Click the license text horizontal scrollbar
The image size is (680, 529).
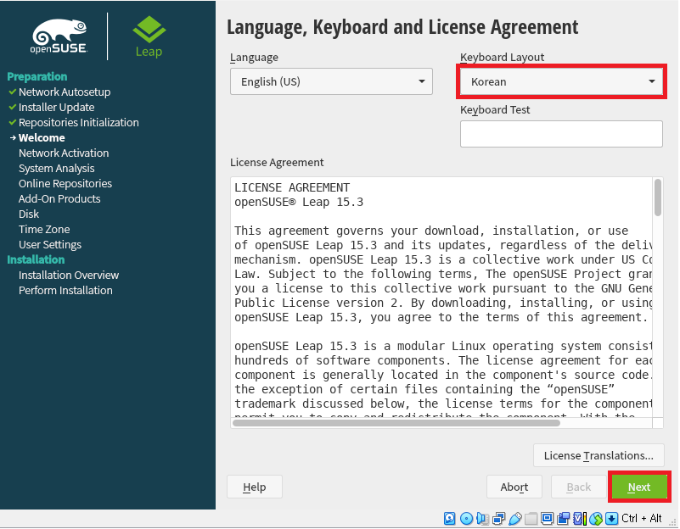[396, 423]
